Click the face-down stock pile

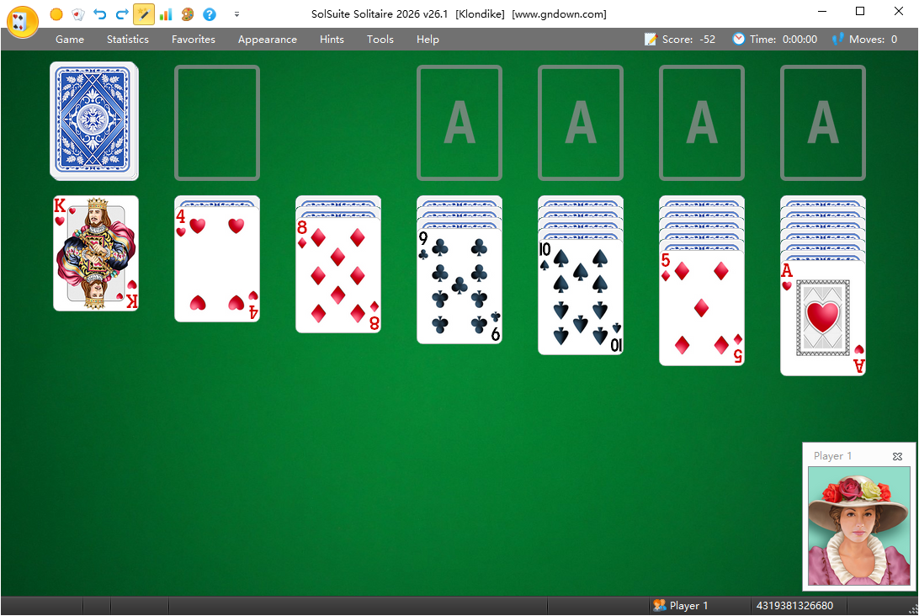93,121
